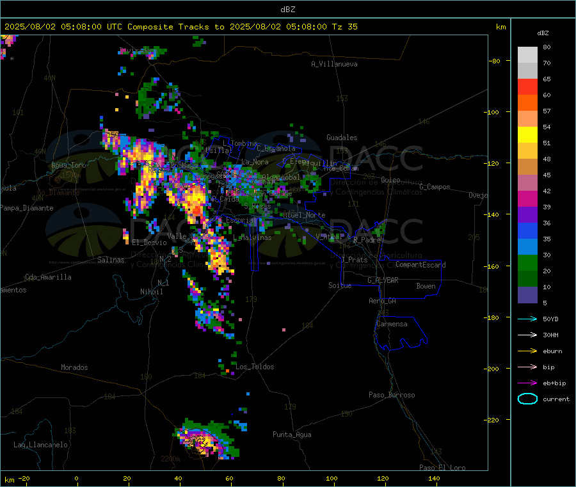Click the Agua_Toro map label

point(68,165)
